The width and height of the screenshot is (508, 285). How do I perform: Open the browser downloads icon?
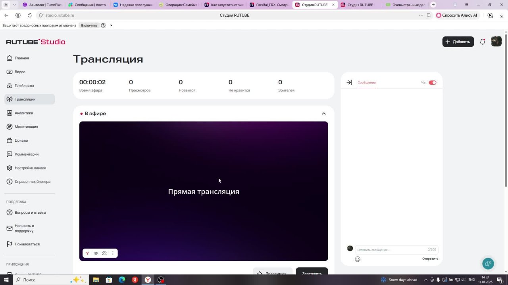coord(501,15)
